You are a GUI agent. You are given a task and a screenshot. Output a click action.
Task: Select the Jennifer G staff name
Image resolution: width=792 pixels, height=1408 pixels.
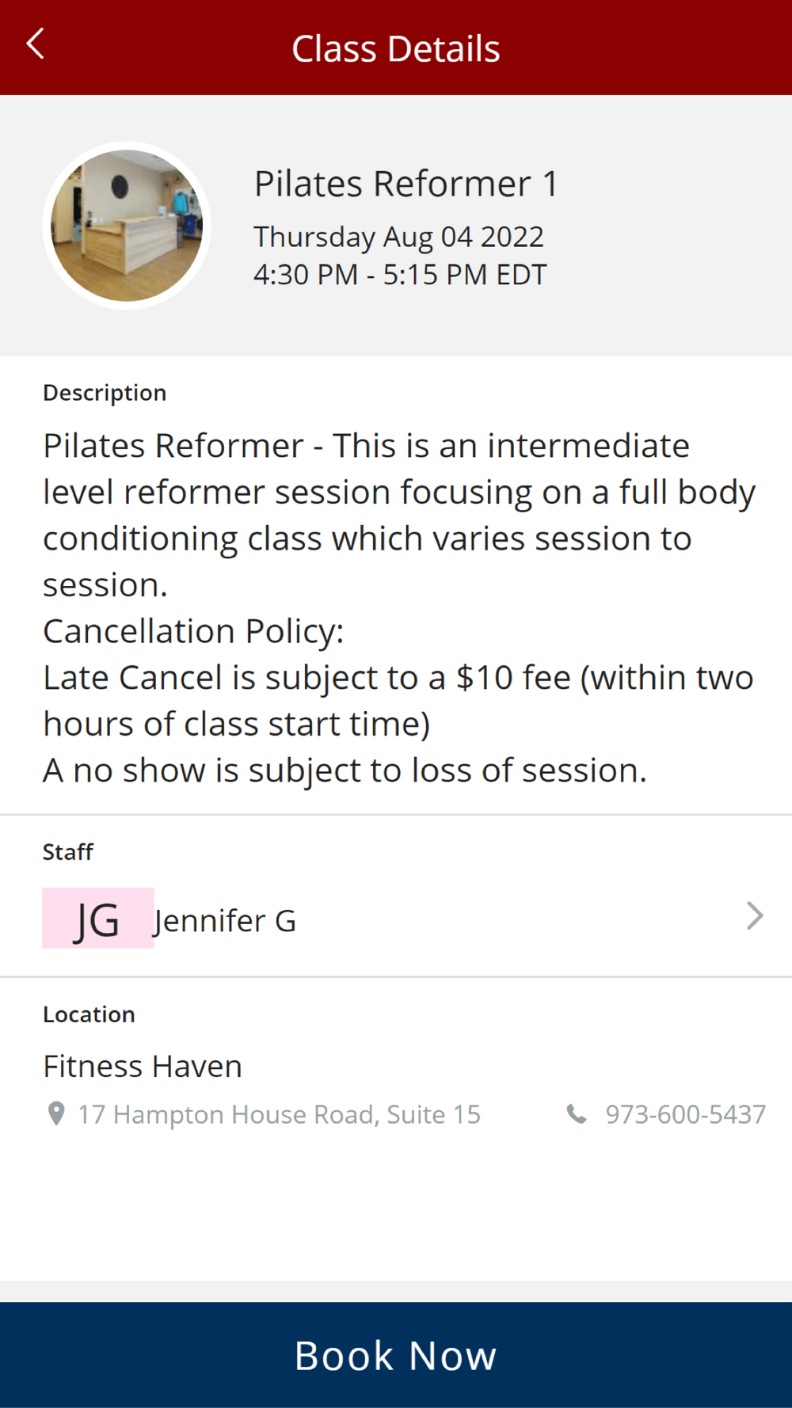point(225,920)
